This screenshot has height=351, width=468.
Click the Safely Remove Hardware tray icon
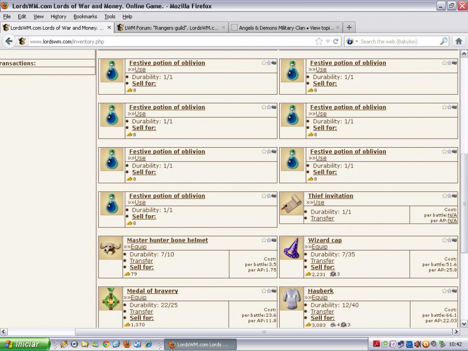pyautogui.click(x=441, y=344)
